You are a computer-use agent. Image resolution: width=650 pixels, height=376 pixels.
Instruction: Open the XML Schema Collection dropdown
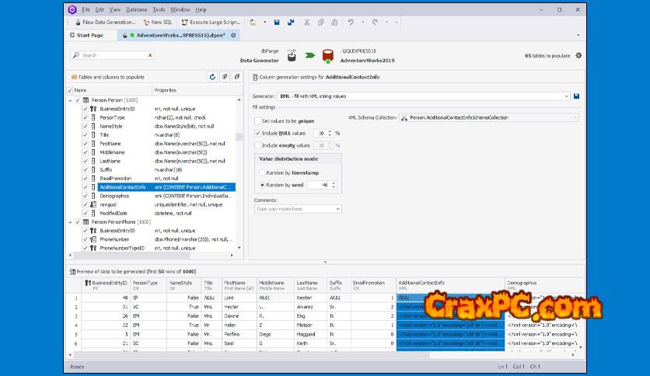575,117
